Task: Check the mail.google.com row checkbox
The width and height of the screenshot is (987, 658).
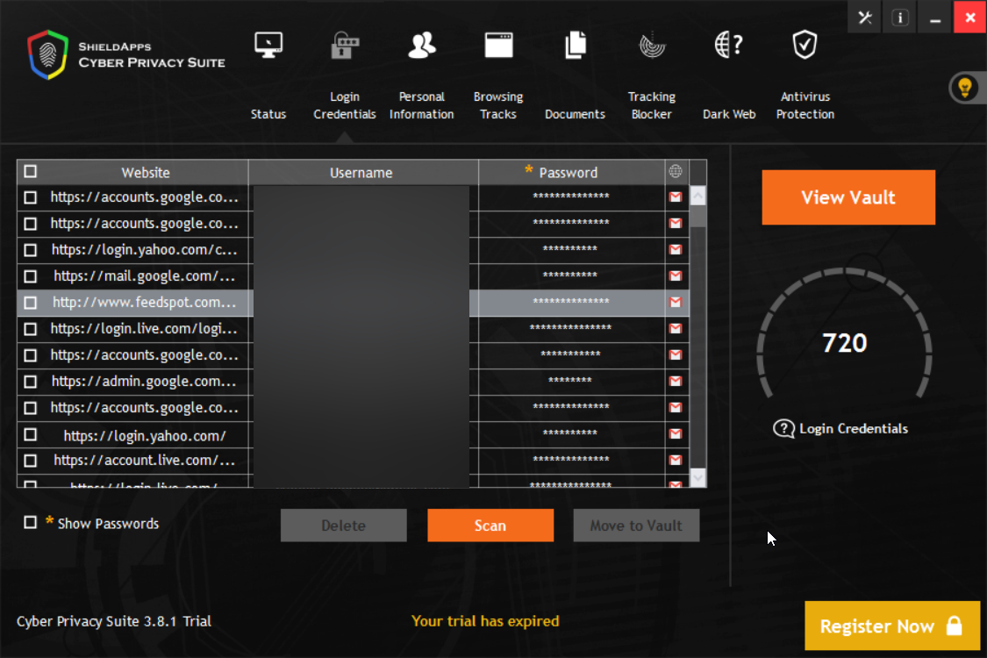Action: 30,276
